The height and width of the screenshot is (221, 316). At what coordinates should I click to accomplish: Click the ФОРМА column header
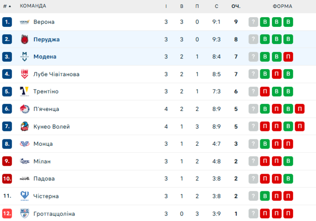(283, 6)
